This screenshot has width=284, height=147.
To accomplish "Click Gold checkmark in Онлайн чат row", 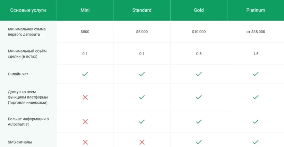I will pos(199,74).
